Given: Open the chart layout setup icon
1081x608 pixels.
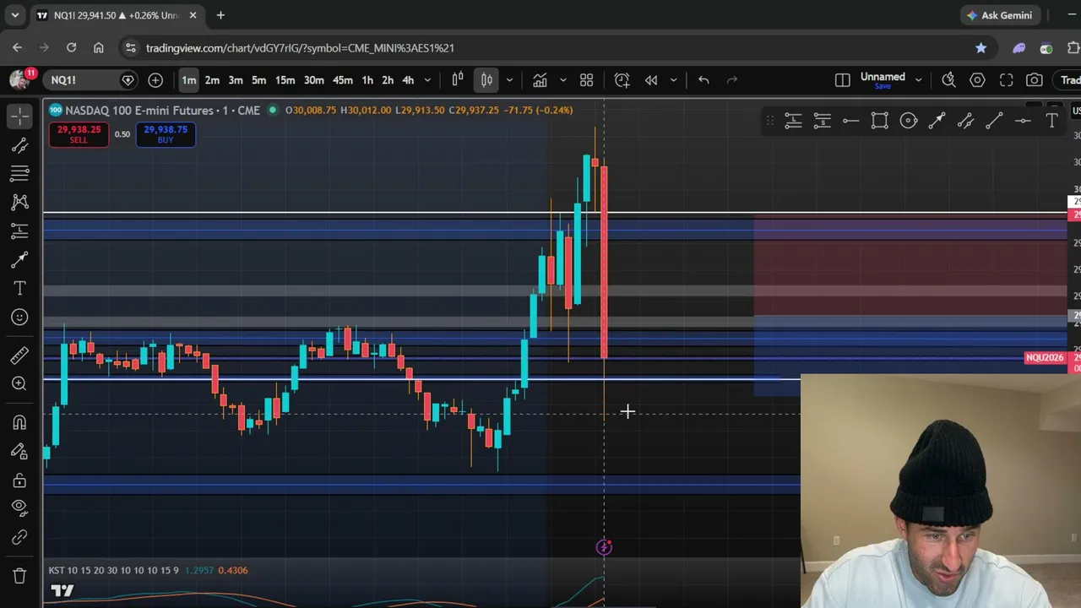Looking at the screenshot, I should (842, 80).
